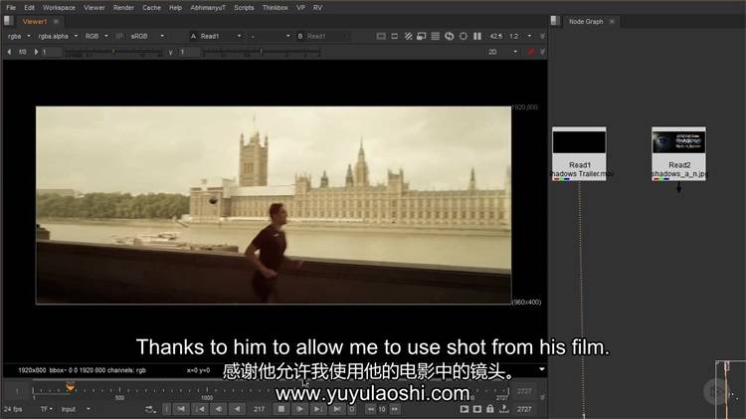Close the Viewer1 tab
Viewport: 746px width, 419px height.
pos(56,22)
